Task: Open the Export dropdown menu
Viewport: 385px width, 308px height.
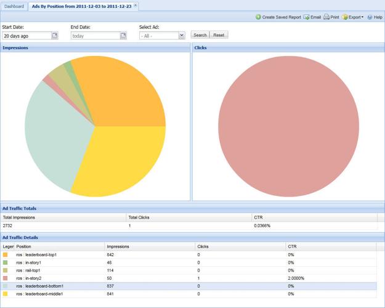Action: click(x=353, y=17)
